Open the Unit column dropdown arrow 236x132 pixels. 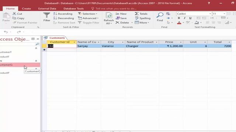tap(205, 42)
